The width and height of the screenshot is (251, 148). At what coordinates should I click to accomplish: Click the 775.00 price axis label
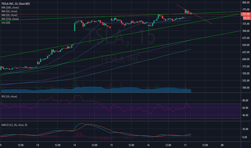coord(246,10)
